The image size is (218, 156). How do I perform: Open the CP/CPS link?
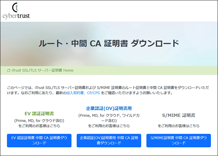pyautogui.click(x=93, y=93)
